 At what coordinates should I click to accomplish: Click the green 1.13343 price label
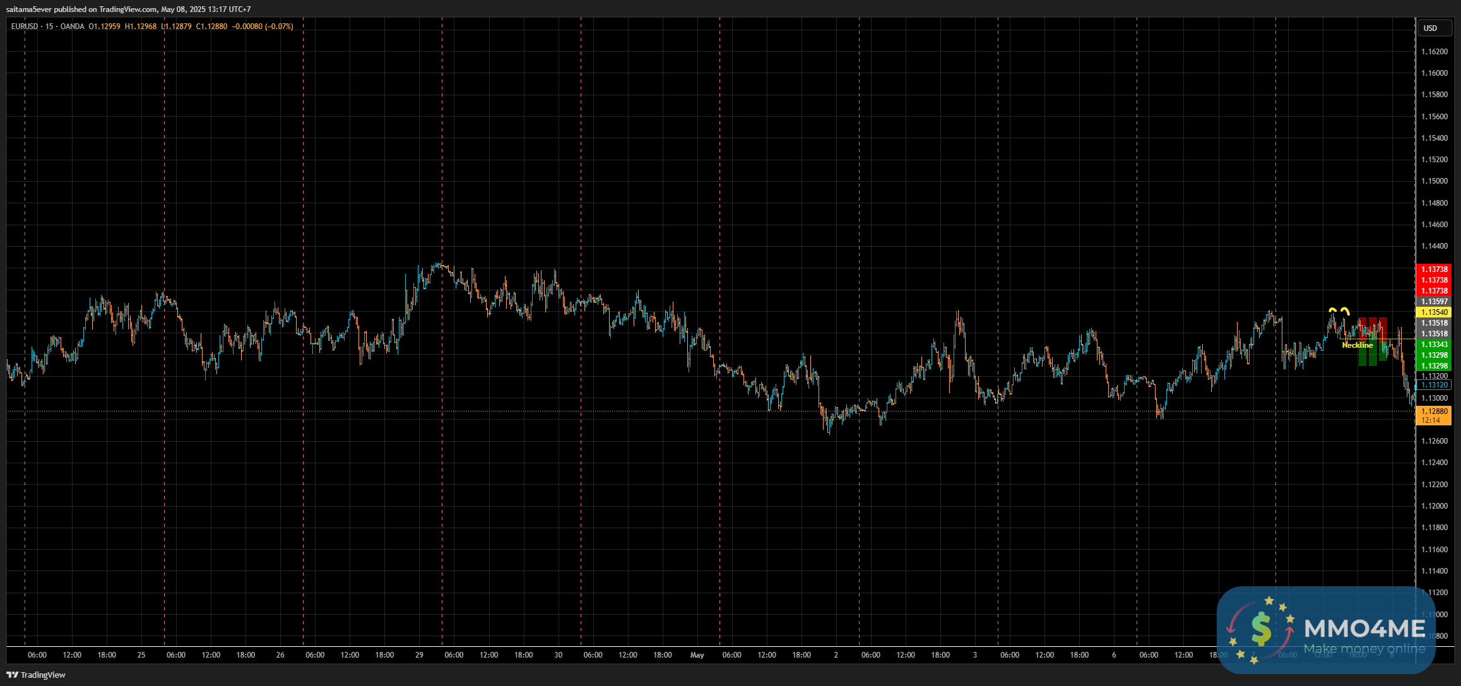[1434, 345]
